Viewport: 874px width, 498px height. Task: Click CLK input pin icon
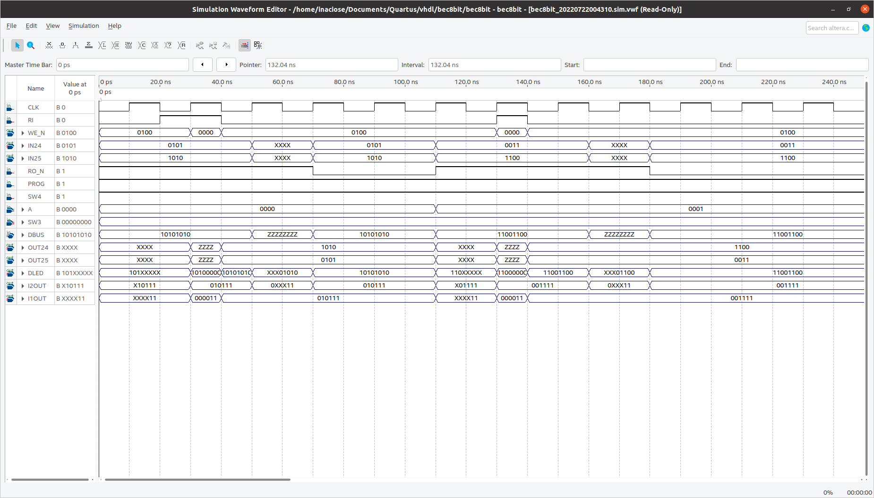point(10,108)
